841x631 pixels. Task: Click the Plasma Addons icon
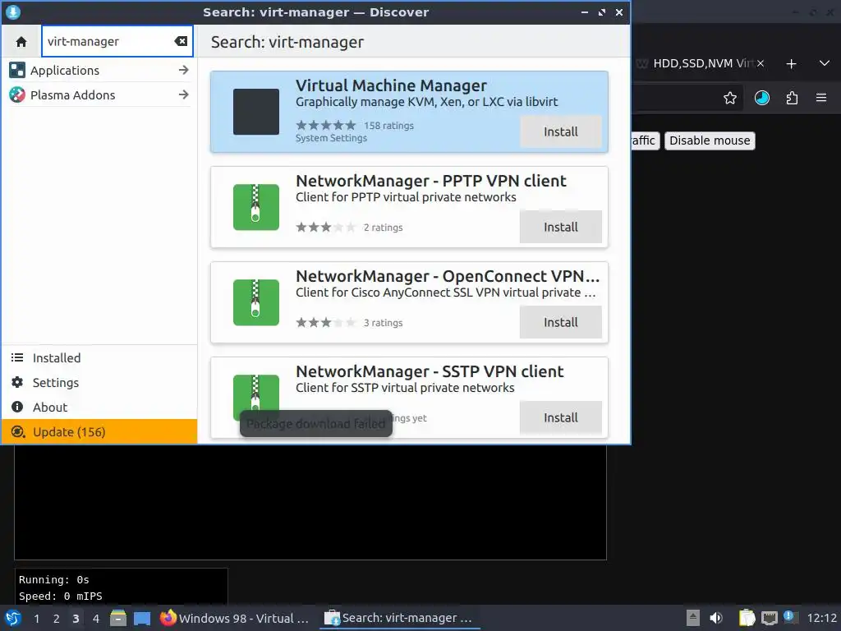point(17,95)
